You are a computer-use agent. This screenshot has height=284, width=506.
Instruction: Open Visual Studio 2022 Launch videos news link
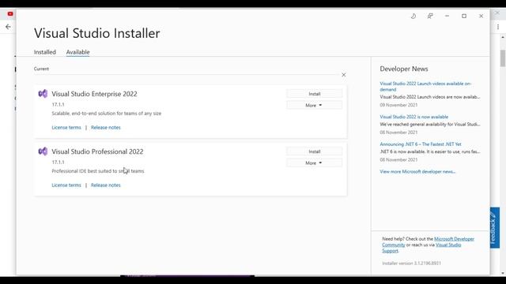pyautogui.click(x=425, y=86)
